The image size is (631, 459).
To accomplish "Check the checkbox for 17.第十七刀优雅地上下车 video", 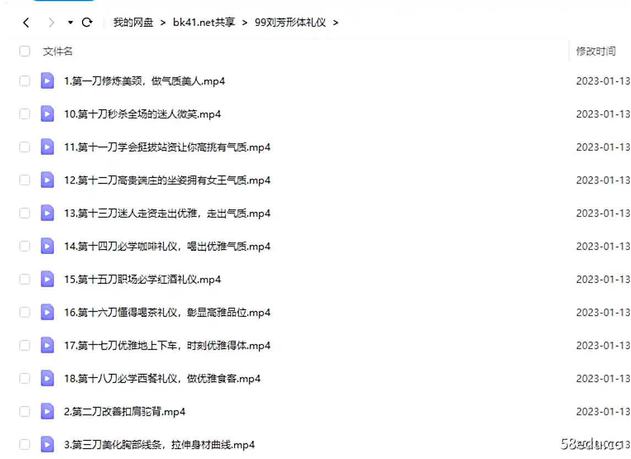I will [x=24, y=345].
